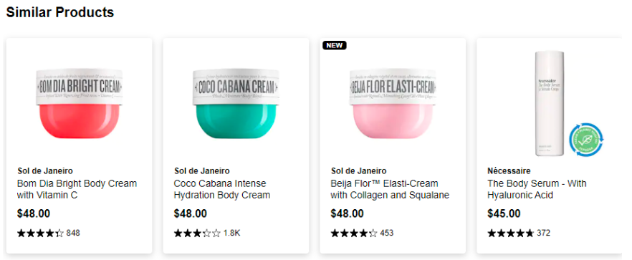
Task: Open the Bom Dia Bright Cream jar image
Action: pyautogui.click(x=79, y=104)
